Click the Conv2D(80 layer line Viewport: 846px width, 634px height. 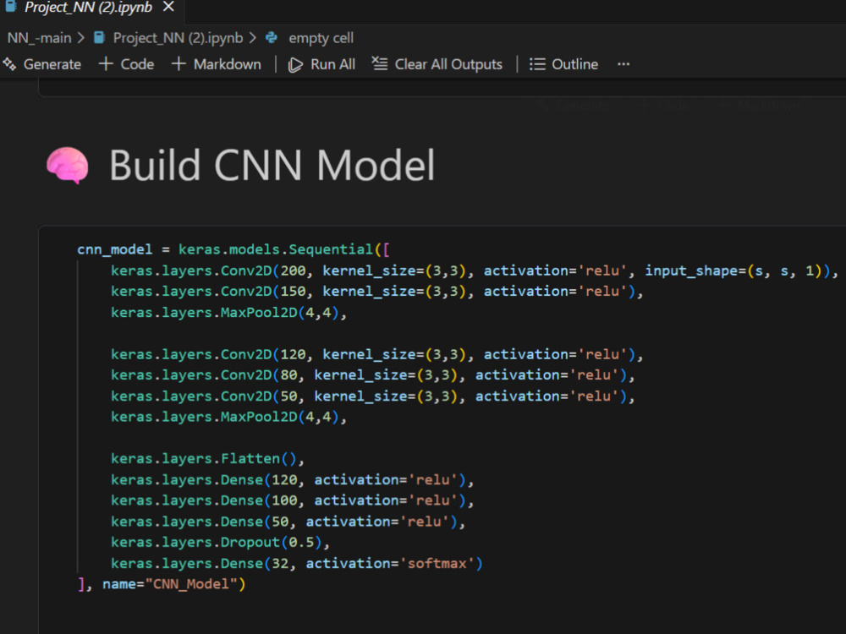tap(373, 375)
